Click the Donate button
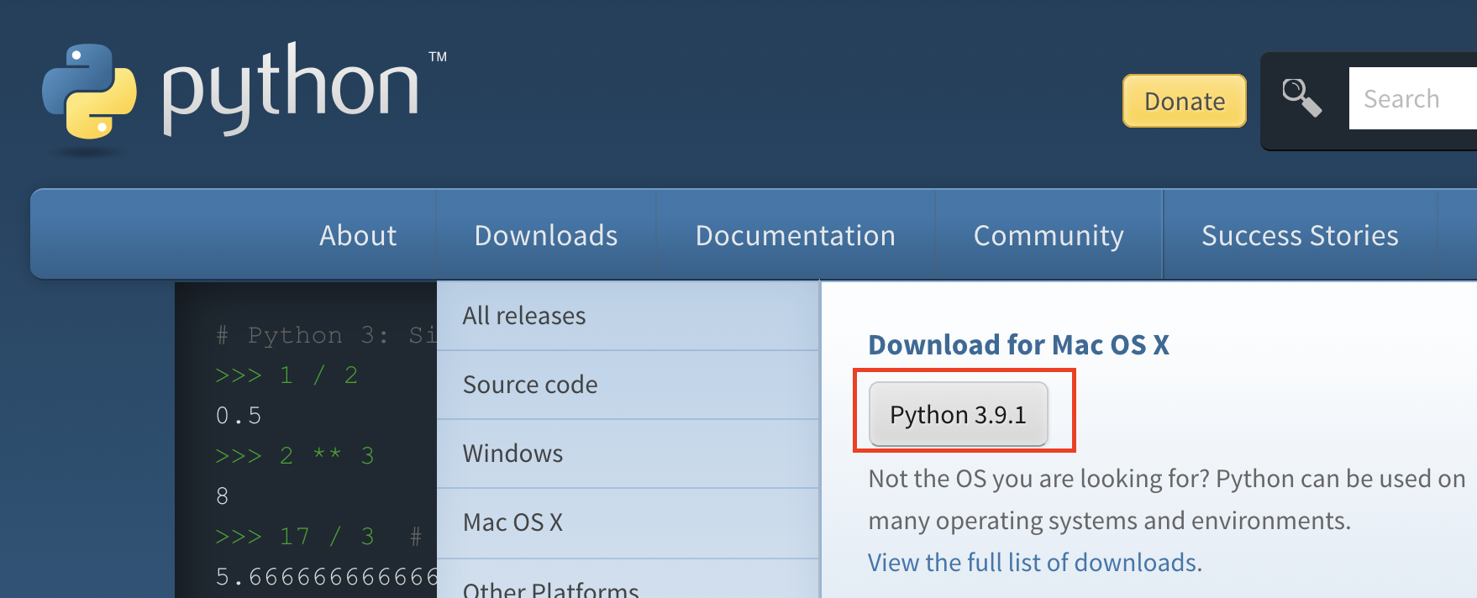Image resolution: width=1477 pixels, height=598 pixels. pyautogui.click(x=1185, y=101)
